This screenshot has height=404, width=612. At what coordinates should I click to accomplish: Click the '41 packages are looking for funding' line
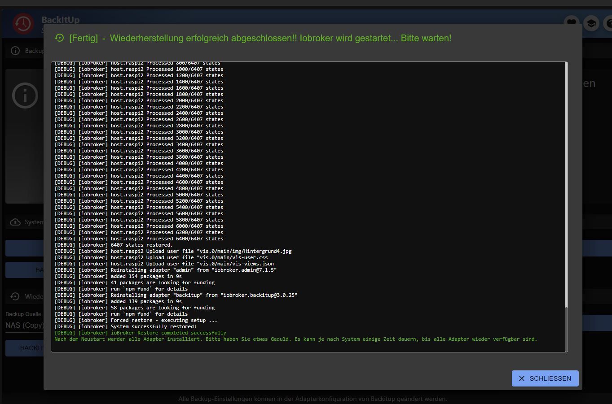click(134, 282)
